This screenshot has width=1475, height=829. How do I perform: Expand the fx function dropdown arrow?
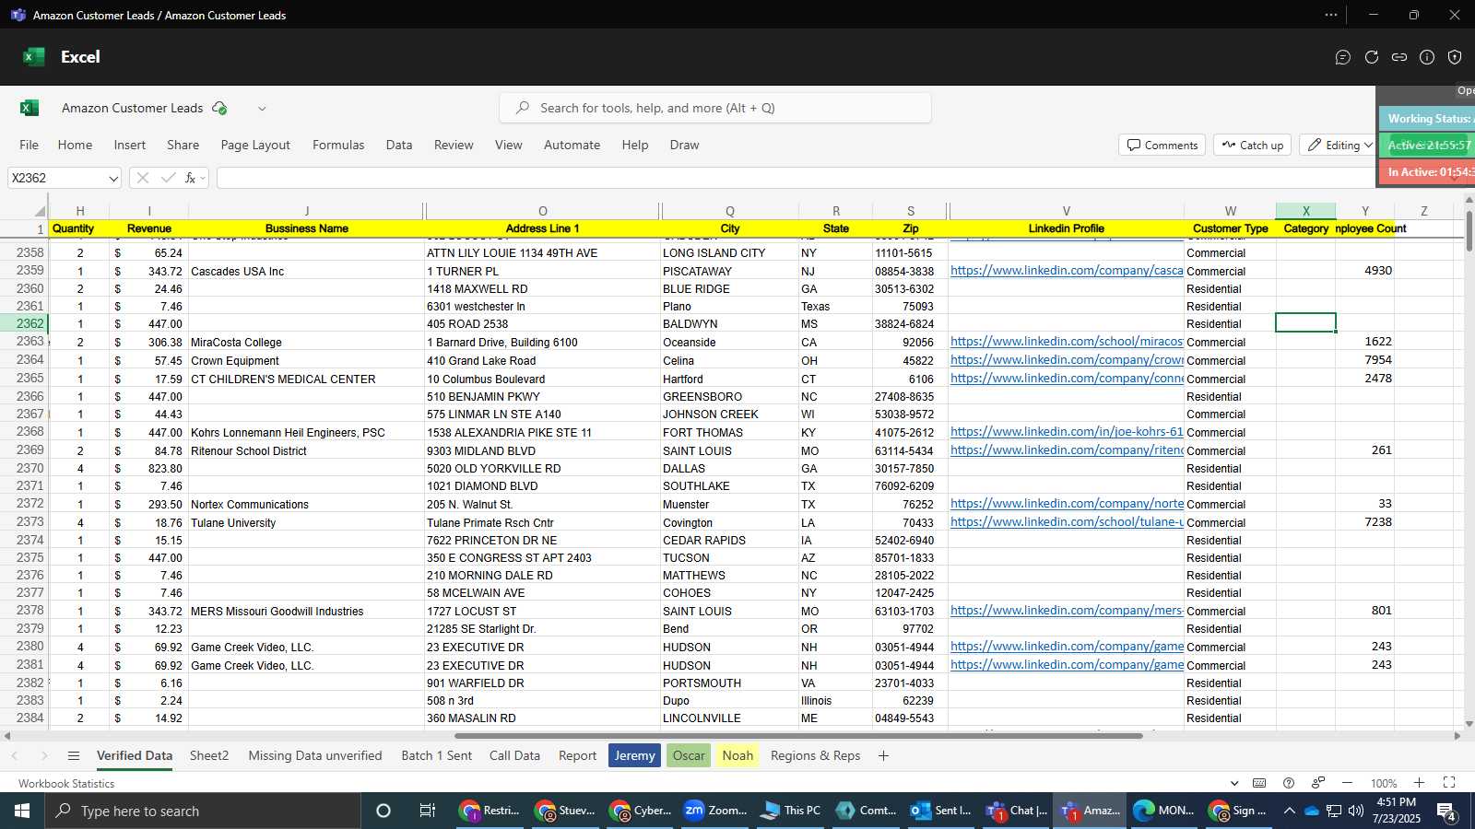coord(203,178)
